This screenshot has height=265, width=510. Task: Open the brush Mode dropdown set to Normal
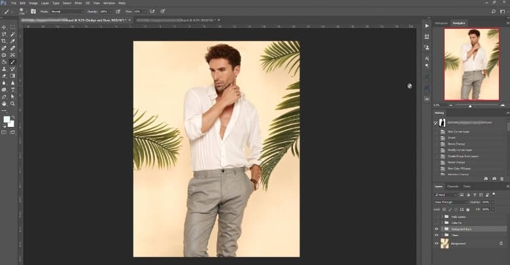click(67, 11)
